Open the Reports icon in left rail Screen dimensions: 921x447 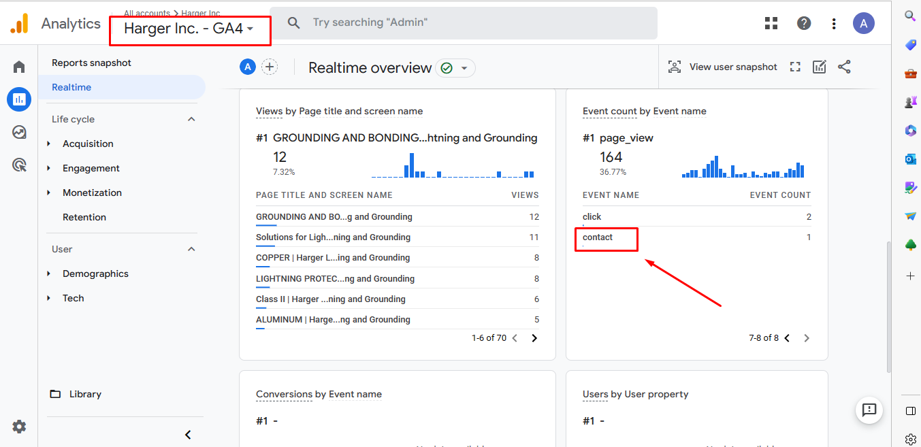pos(19,99)
